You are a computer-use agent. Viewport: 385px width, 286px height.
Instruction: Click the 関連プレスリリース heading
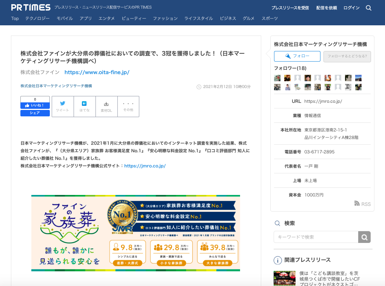tap(307, 260)
